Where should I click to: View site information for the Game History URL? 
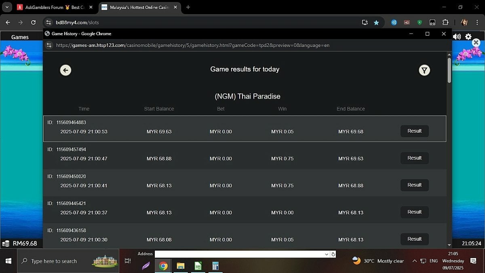pos(49,45)
